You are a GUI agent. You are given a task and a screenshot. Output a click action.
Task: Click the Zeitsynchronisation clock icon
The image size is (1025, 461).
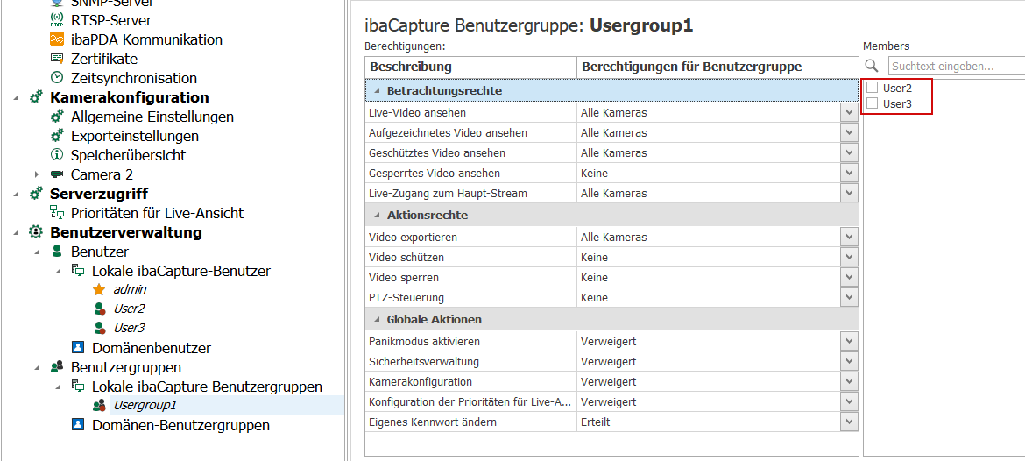tap(57, 78)
